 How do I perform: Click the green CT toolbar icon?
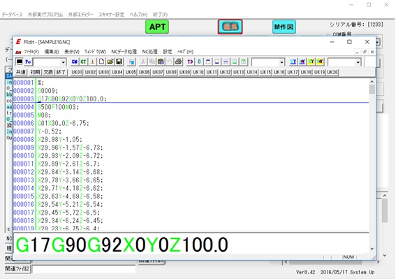click(84, 62)
